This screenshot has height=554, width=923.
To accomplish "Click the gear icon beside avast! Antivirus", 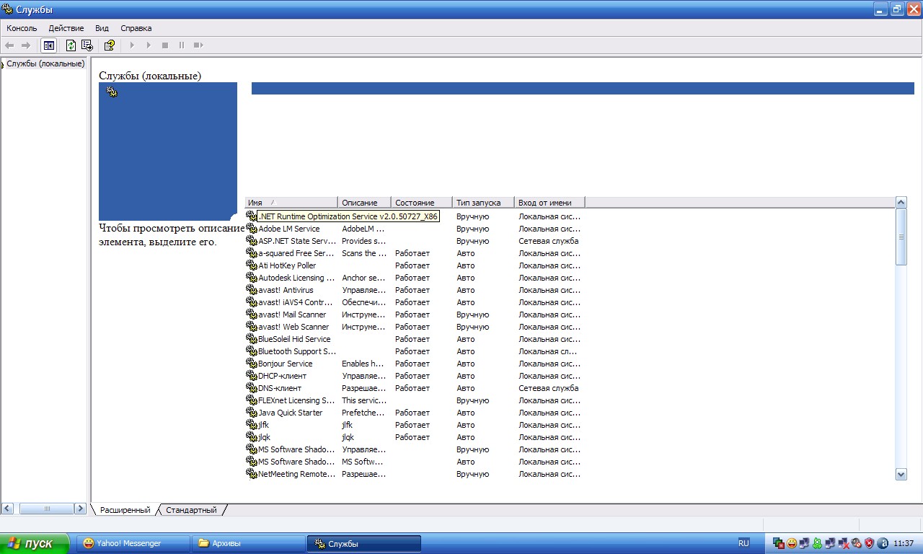I will pyautogui.click(x=252, y=290).
